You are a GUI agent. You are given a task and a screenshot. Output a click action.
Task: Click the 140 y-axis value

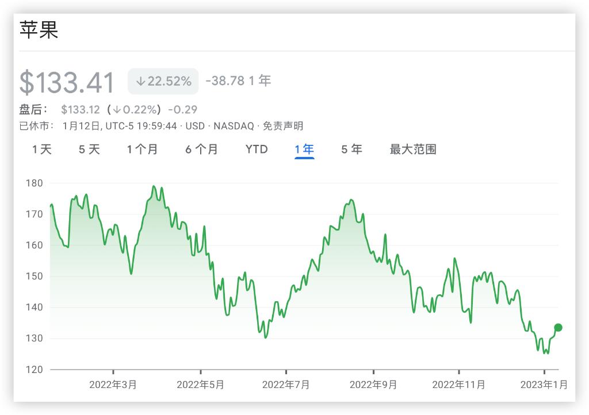pyautogui.click(x=34, y=308)
